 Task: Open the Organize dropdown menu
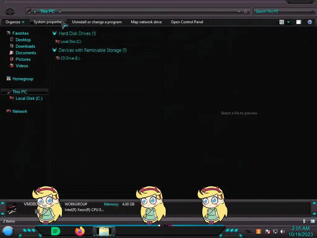15,22
